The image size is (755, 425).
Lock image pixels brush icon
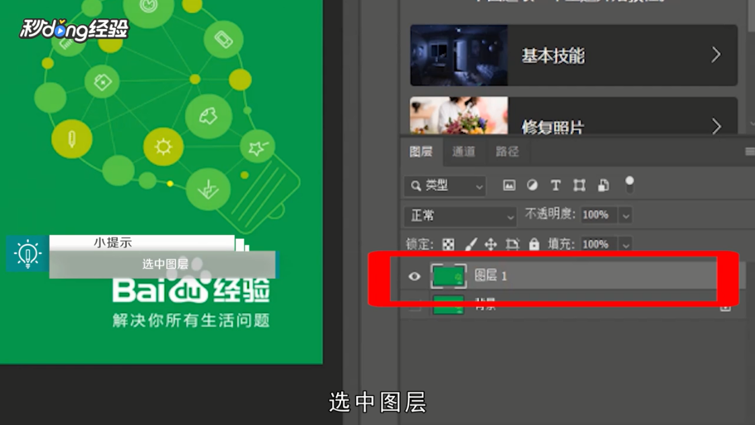pyautogui.click(x=470, y=244)
